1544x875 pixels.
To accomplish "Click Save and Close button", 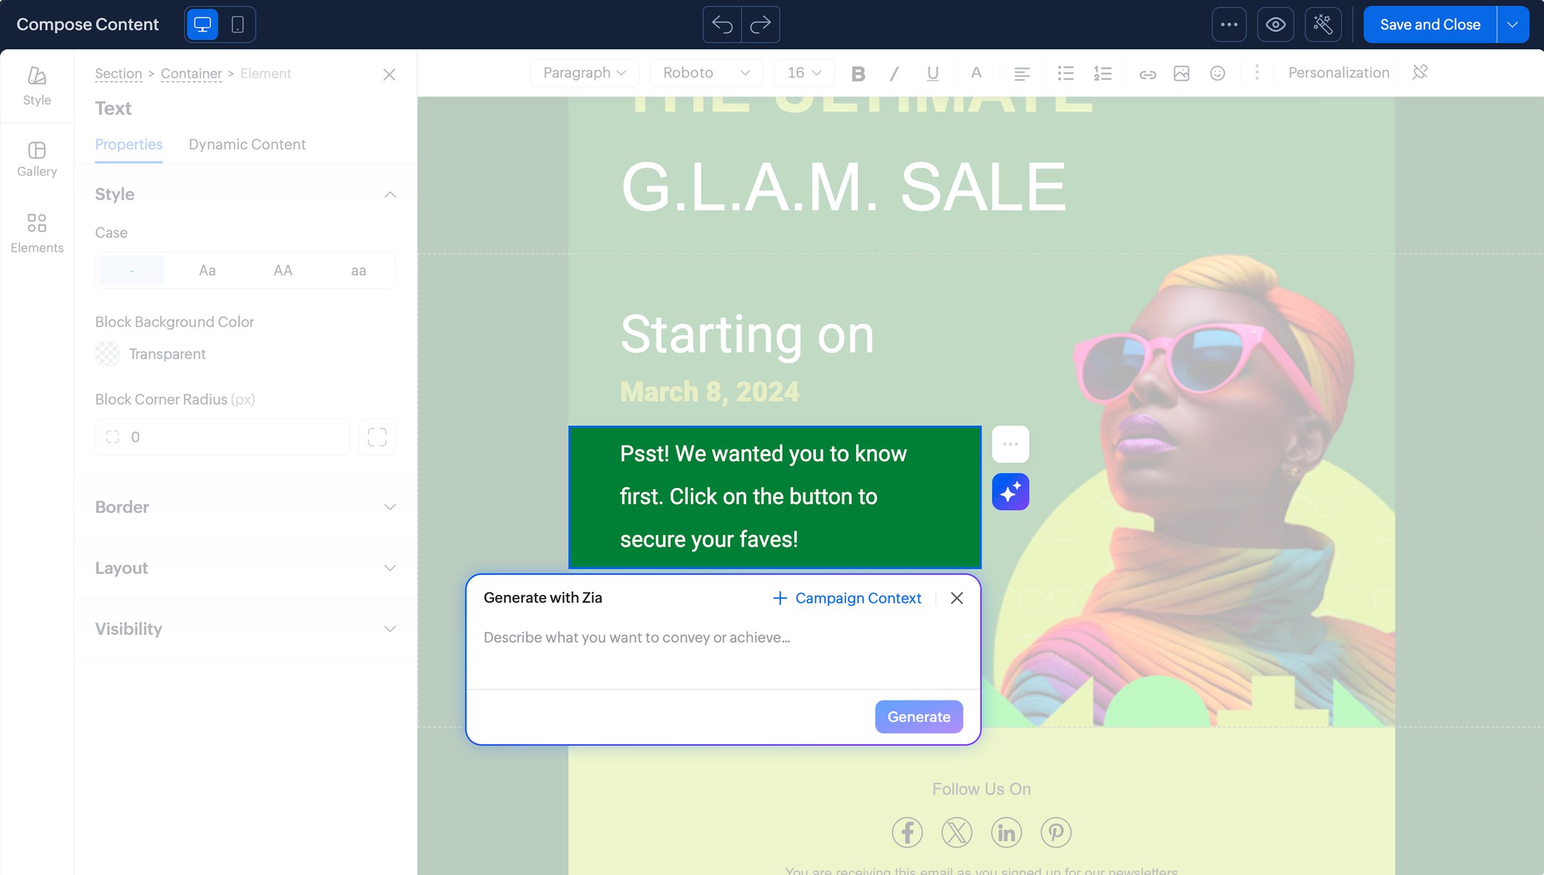I will 1430,25.
